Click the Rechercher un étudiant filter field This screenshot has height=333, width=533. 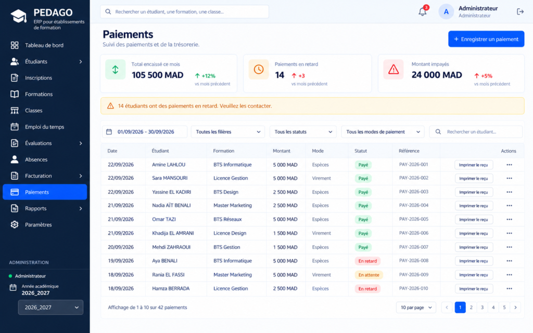pyautogui.click(x=476, y=131)
